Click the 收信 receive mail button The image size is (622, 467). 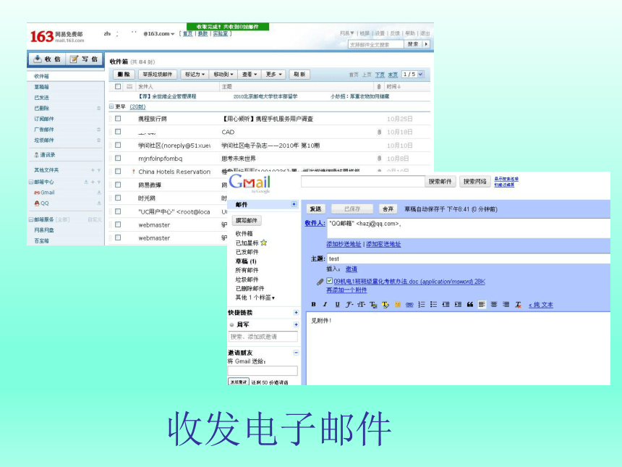[x=46, y=59]
